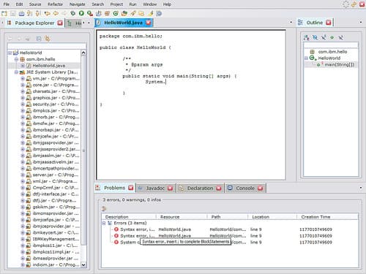Expand the core.jar tree node
Viewport: 366px width, 274px height.
(23, 85)
